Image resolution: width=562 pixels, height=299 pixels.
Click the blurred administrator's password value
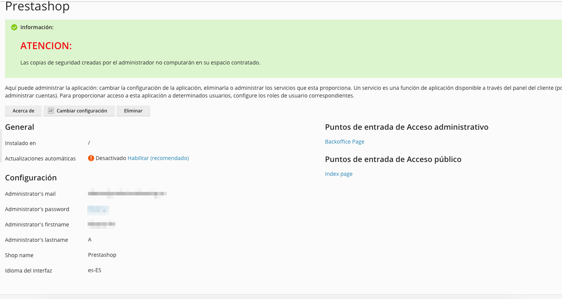coord(98,210)
